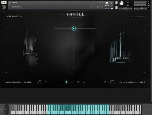
Task: Select next preset with right chevron by BEHIND YOU
Action: [x=7, y=16]
